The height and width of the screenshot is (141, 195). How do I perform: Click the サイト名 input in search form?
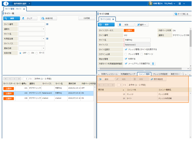point(32,34)
